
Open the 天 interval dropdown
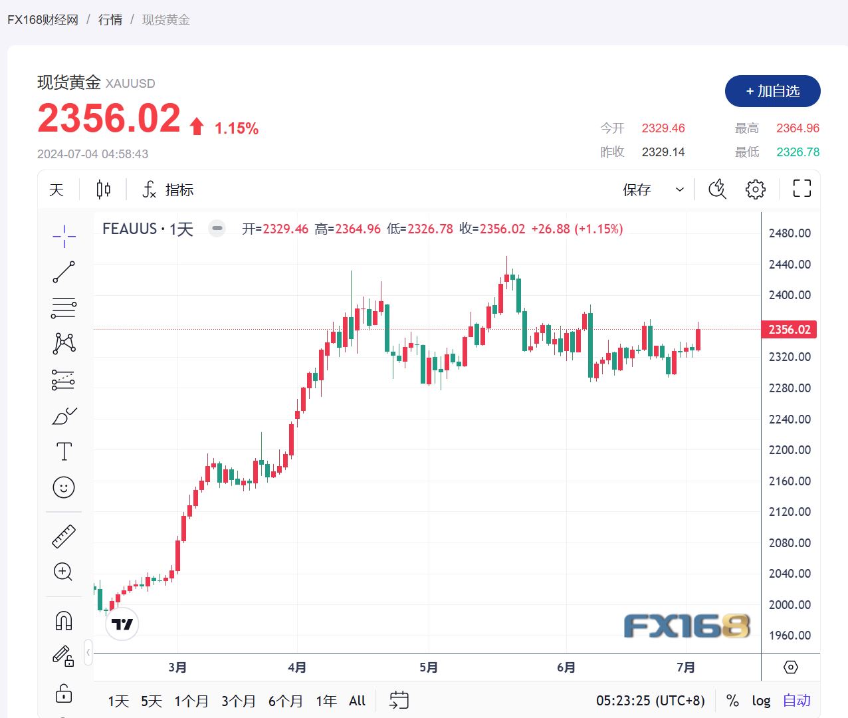[x=56, y=189]
